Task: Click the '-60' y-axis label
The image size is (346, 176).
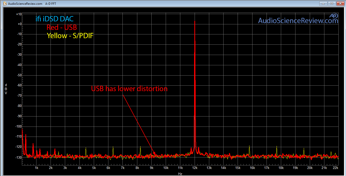Action: point(19,85)
